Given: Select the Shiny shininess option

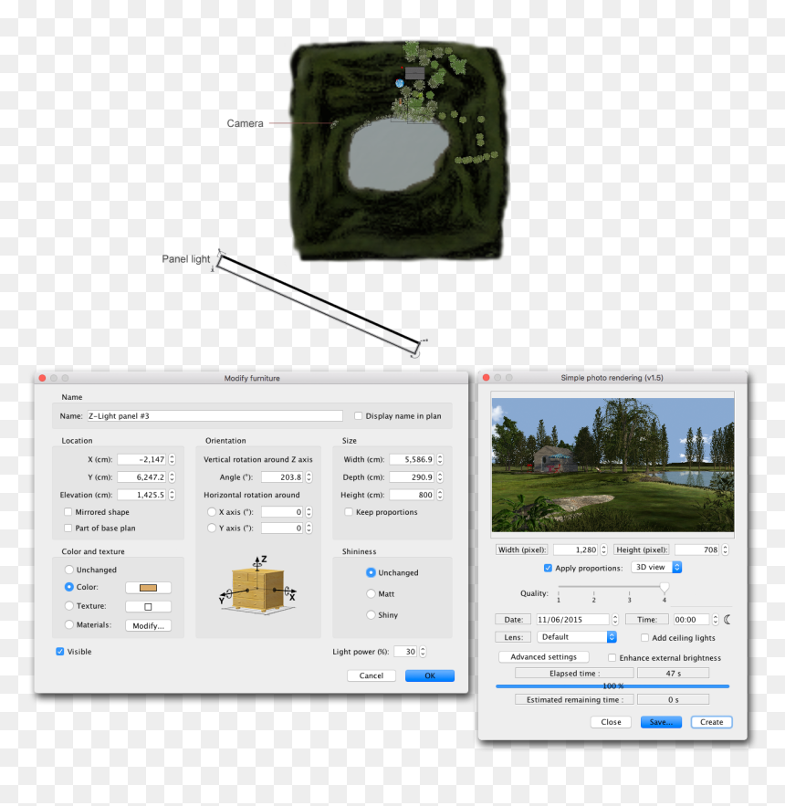Looking at the screenshot, I should 371,615.
